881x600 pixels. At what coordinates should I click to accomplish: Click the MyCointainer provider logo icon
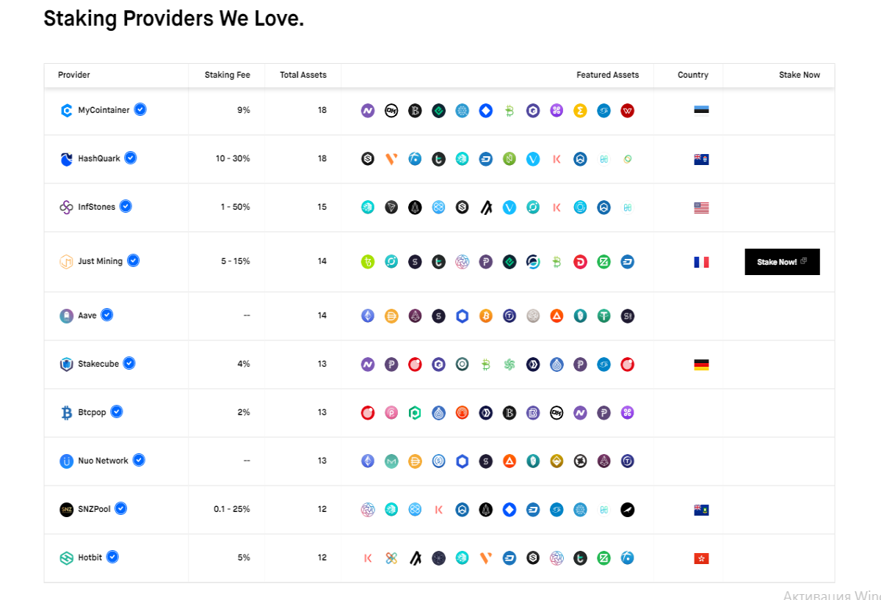click(67, 111)
